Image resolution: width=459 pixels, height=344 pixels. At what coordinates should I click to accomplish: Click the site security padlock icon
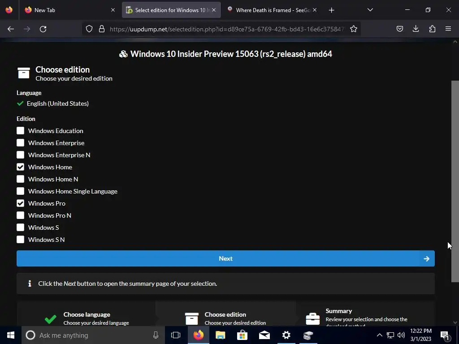click(102, 29)
